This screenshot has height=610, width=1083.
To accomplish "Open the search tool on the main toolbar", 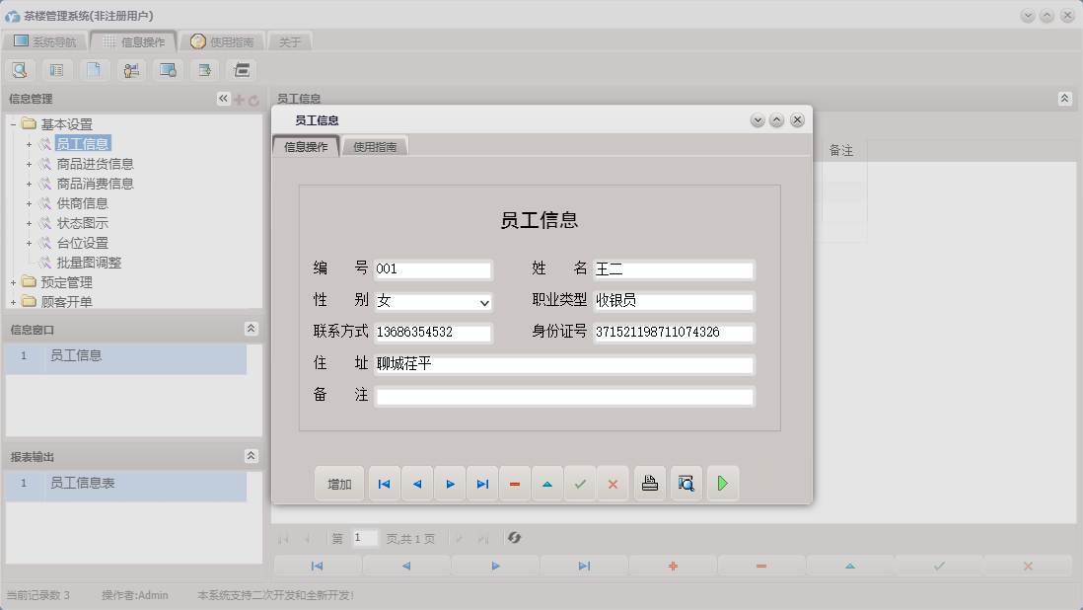I will click(x=20, y=69).
